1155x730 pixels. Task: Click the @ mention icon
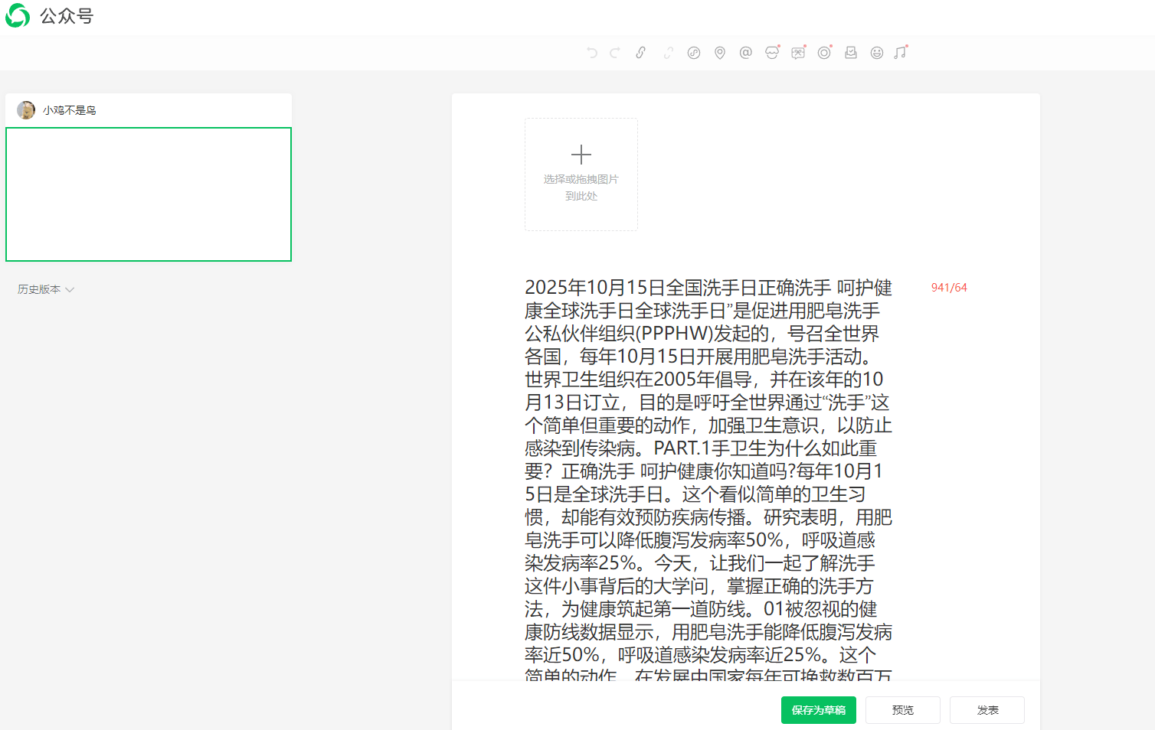(x=746, y=53)
